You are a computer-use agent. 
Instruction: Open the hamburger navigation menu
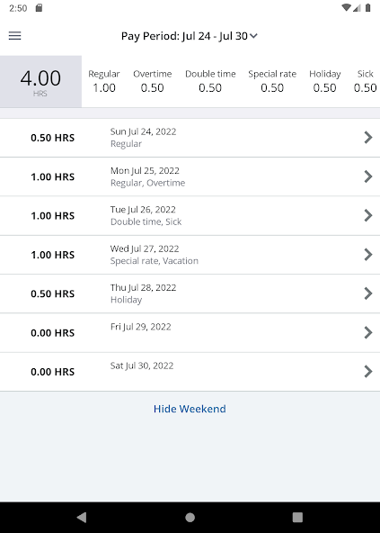click(15, 36)
